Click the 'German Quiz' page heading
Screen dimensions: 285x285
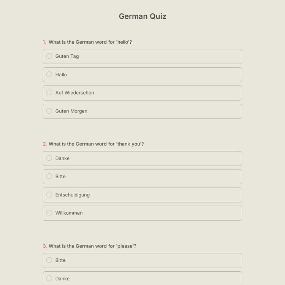click(142, 16)
